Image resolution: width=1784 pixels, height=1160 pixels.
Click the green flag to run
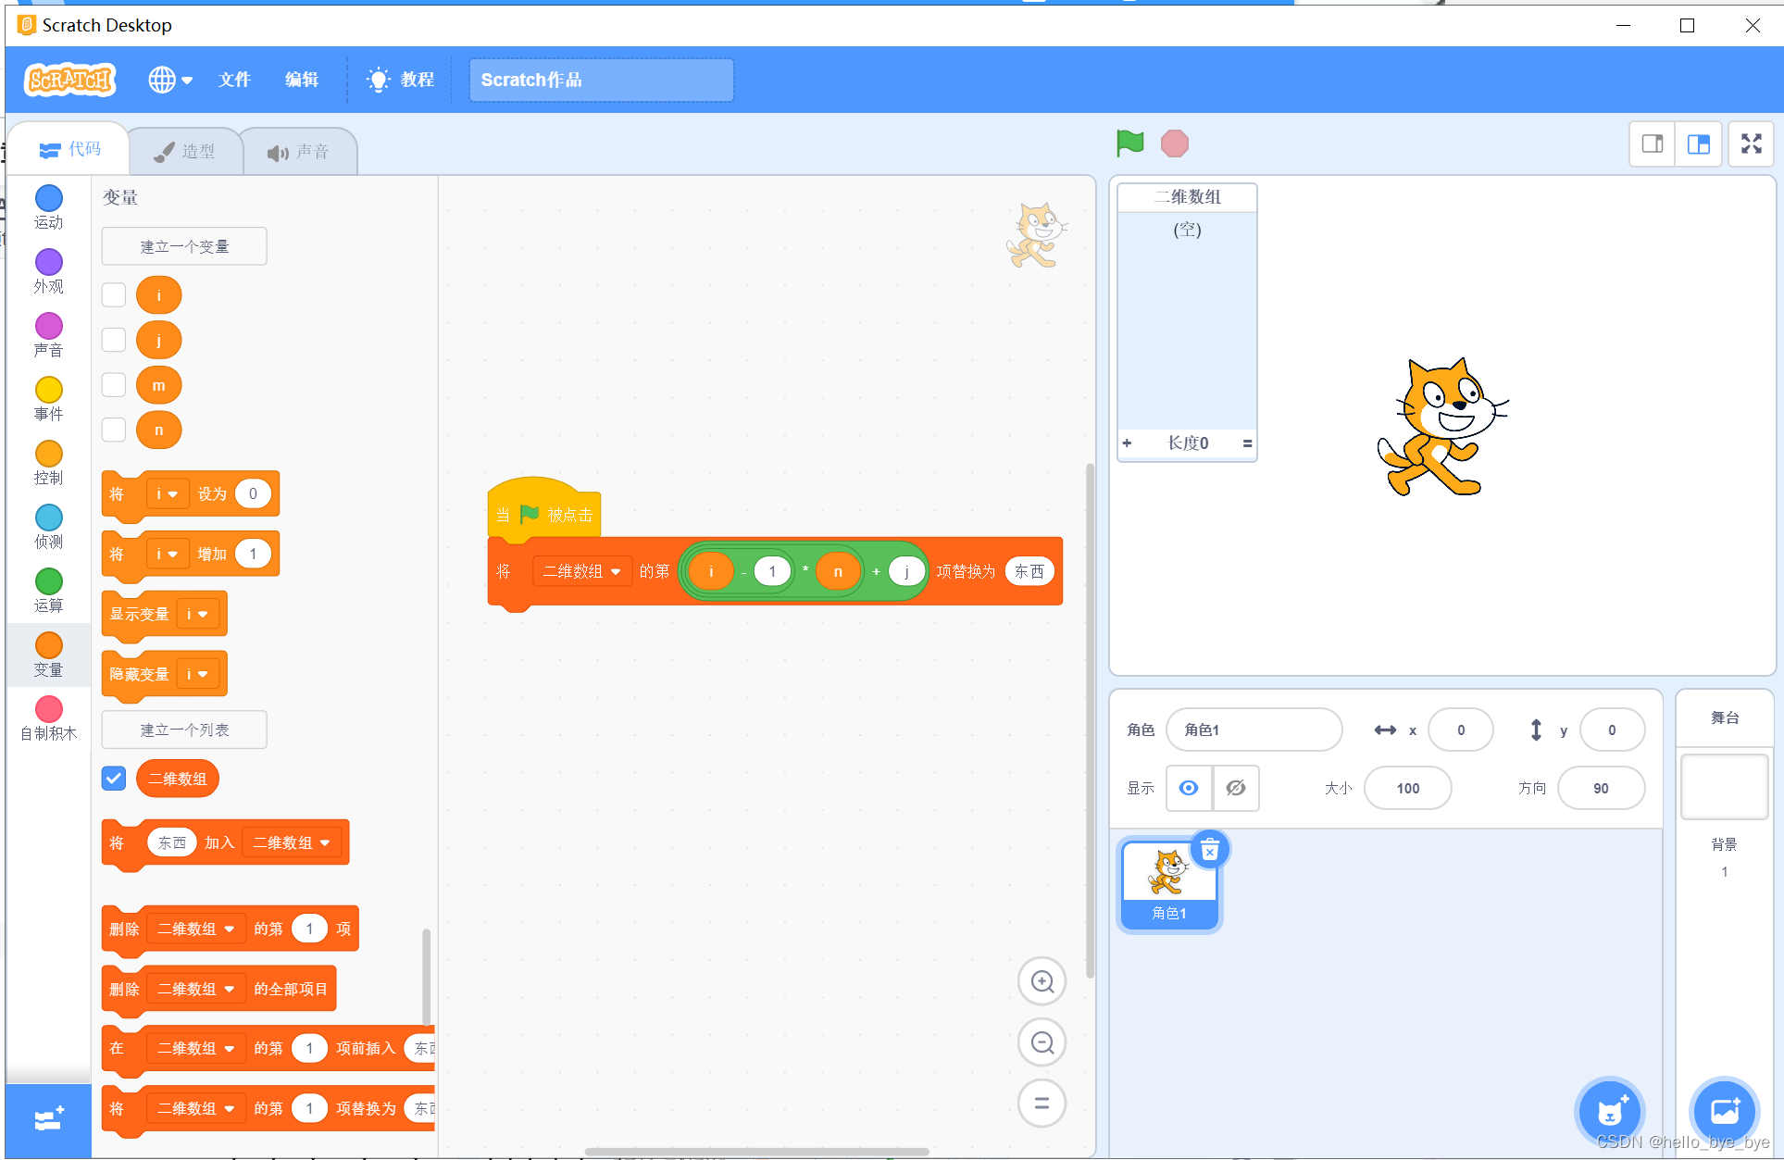click(1129, 143)
